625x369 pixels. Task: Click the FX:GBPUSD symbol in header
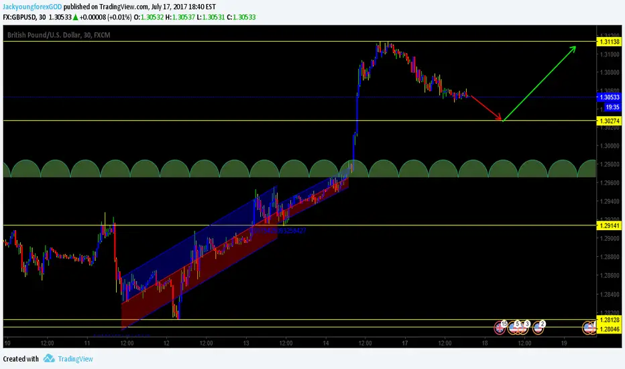coord(19,17)
